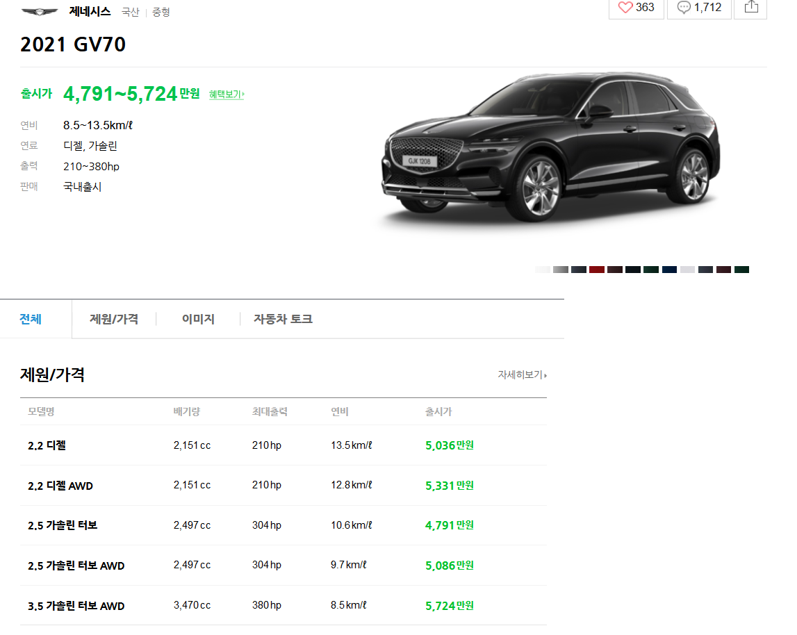Click the 4,791만원 price in table
The image size is (797, 635).
point(450,525)
